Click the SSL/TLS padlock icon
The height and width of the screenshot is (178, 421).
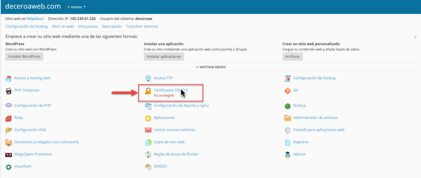[x=148, y=91]
